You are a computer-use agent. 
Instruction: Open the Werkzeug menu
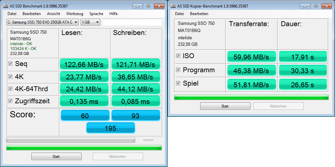pos(75,14)
